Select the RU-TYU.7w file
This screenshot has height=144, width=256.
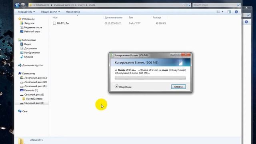pyautogui.click(x=63, y=23)
